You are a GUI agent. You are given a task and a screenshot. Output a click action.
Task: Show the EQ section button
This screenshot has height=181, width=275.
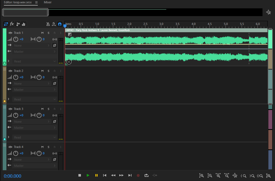click(24, 24)
